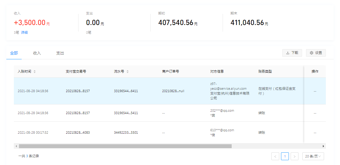Switch to the 收入 tab
Screen dimensions: 340x165
[37, 53]
